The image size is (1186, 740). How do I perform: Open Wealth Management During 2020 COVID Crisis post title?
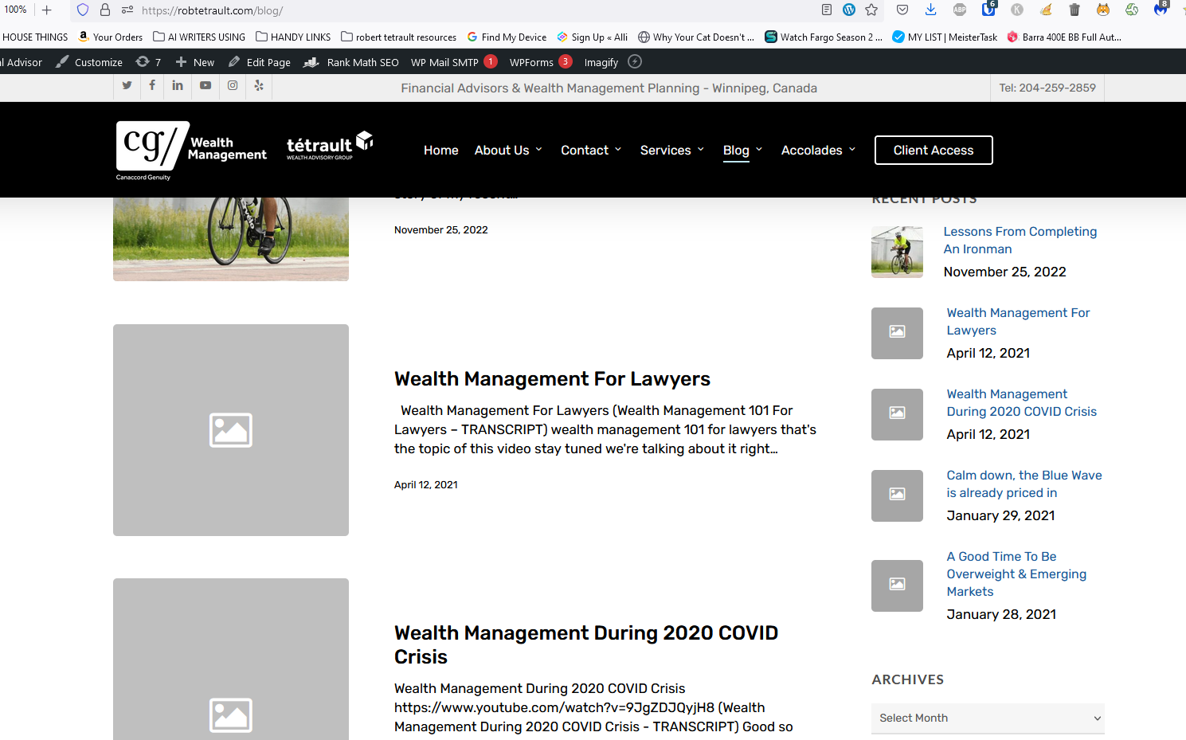pyautogui.click(x=586, y=644)
